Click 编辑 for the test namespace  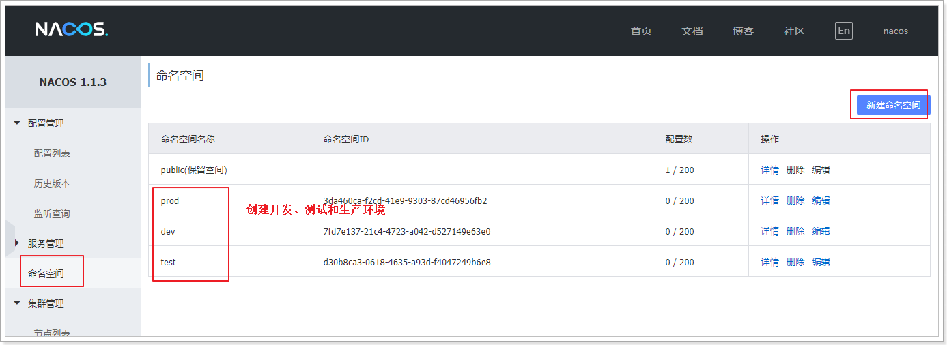(x=821, y=262)
